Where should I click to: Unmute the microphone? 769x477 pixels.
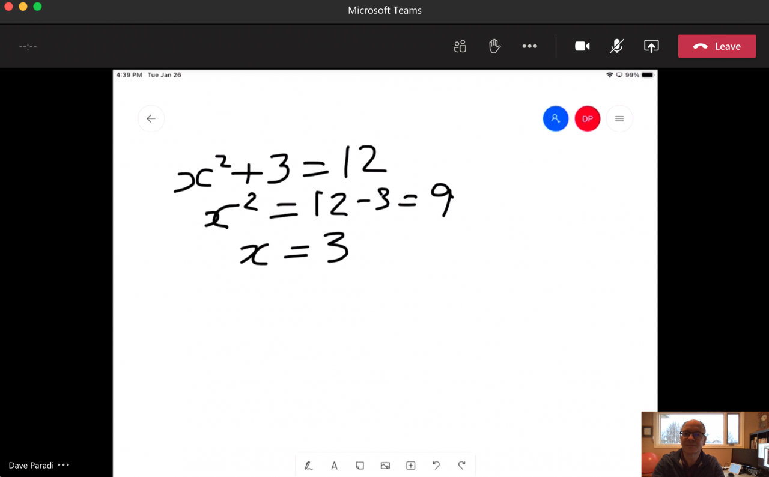pos(616,46)
